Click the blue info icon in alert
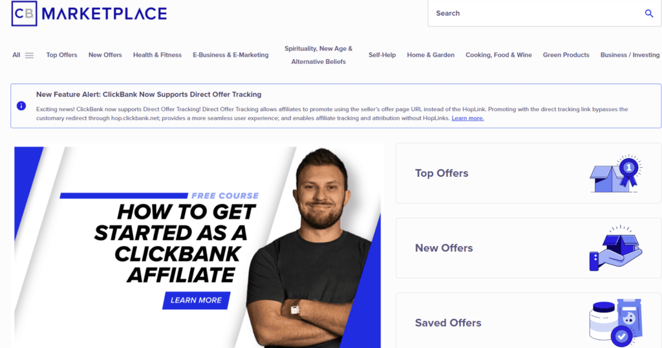662x348 pixels. tap(21, 106)
